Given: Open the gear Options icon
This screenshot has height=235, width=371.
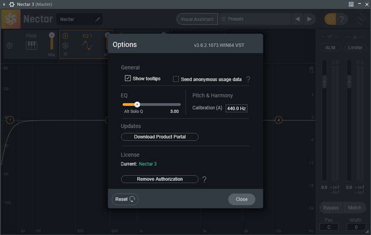Looking at the screenshot, I should (330, 19).
